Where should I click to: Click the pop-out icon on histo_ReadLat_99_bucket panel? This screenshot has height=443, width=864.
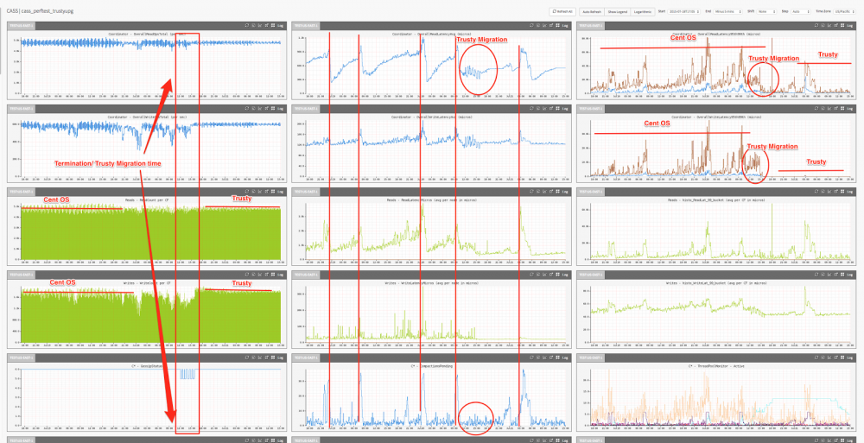click(835, 191)
